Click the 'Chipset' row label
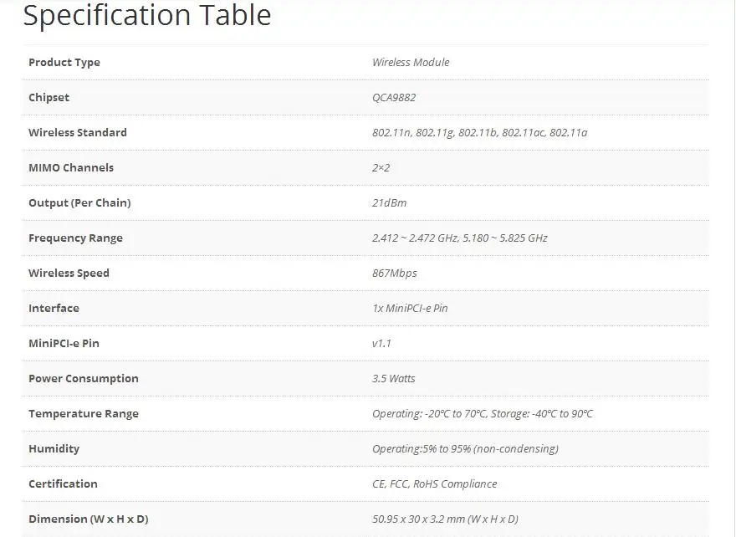This screenshot has height=537, width=736. pos(49,98)
